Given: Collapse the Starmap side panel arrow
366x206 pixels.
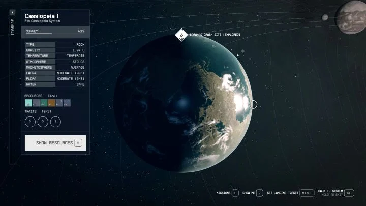Looking at the screenshot, I should [x=13, y=12].
